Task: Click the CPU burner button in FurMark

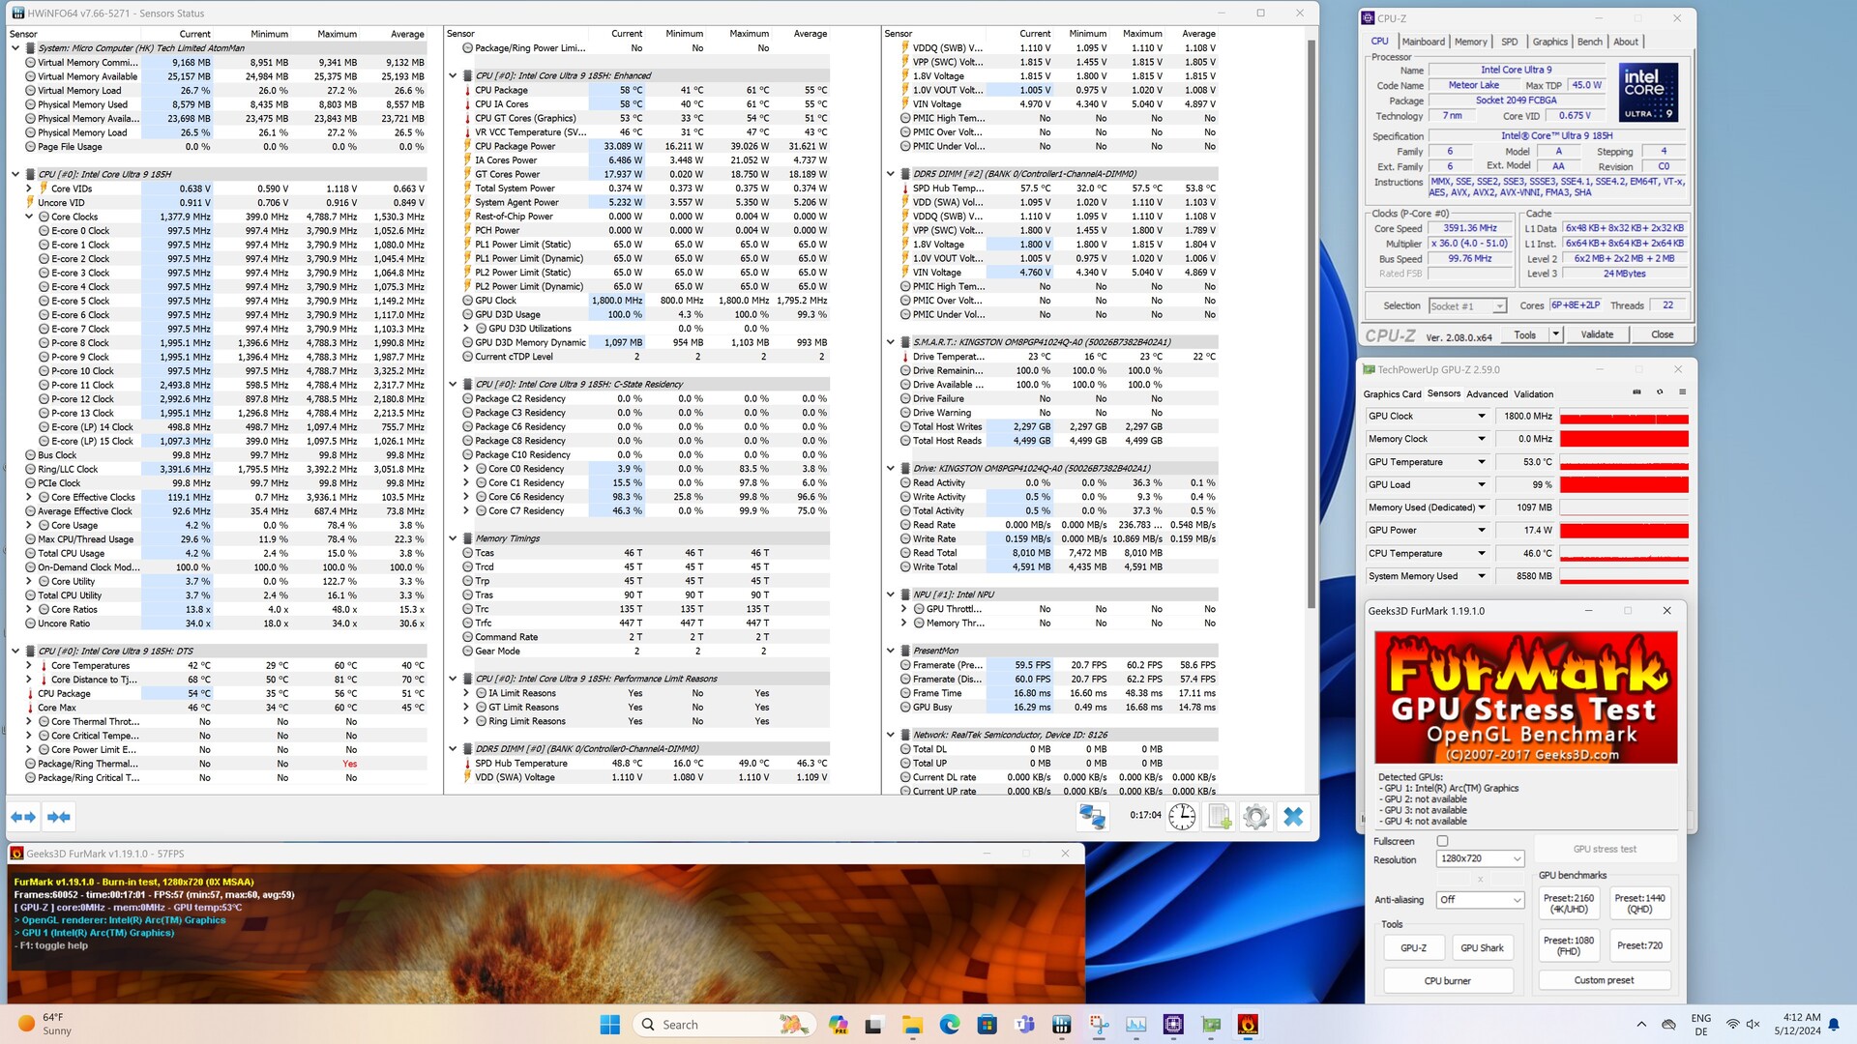Action: (x=1447, y=980)
